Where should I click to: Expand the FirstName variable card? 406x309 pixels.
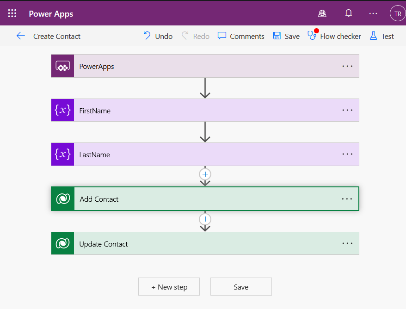tap(205, 110)
